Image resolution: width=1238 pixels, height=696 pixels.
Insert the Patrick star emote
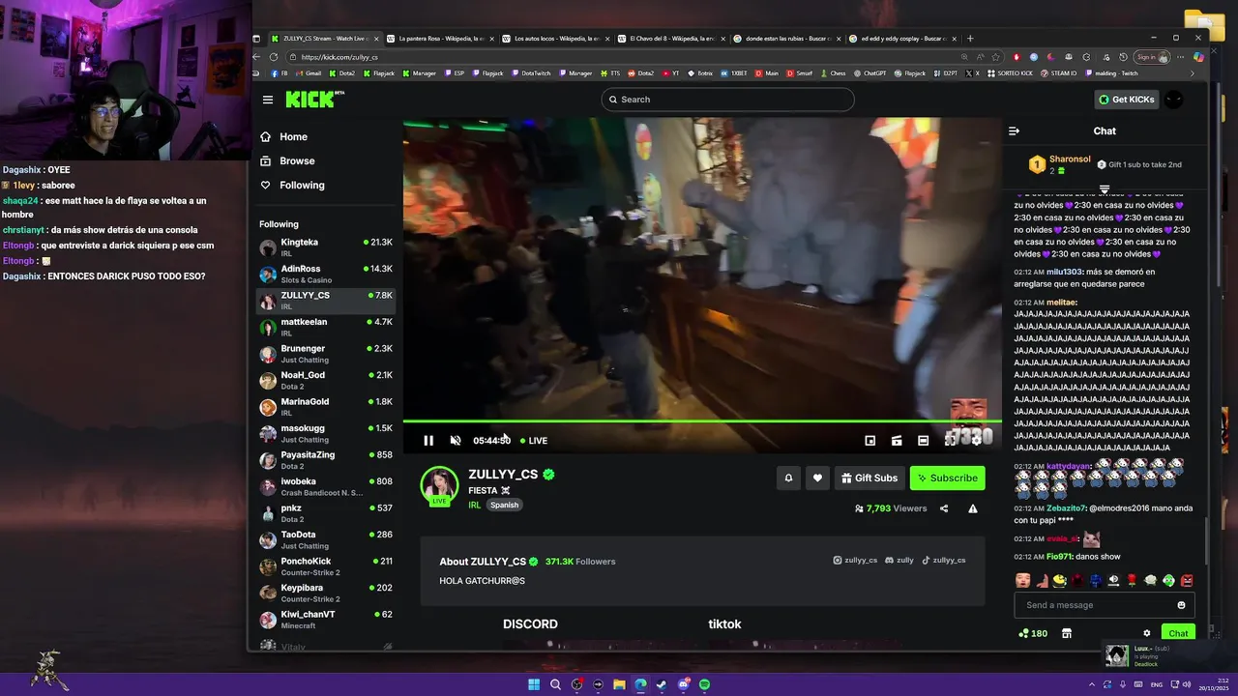click(x=1041, y=581)
